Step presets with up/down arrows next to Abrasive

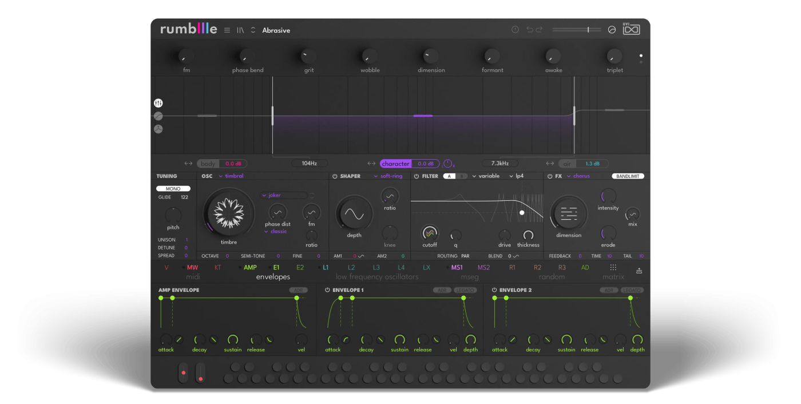click(x=253, y=30)
